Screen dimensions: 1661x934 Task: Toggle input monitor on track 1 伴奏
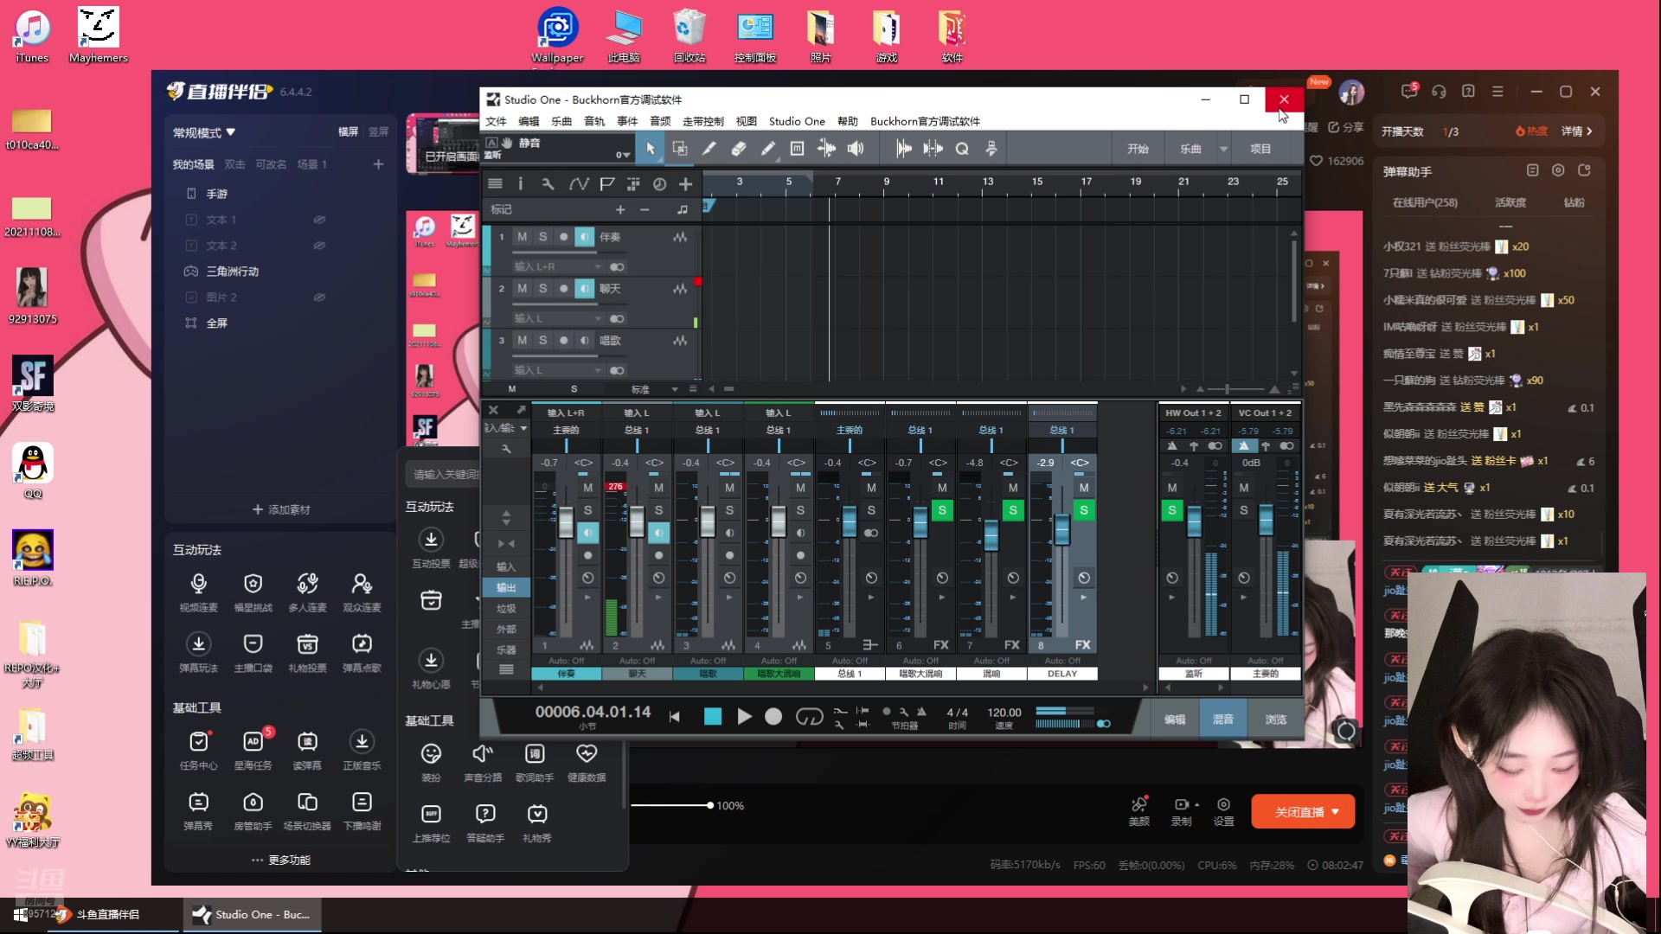(585, 237)
